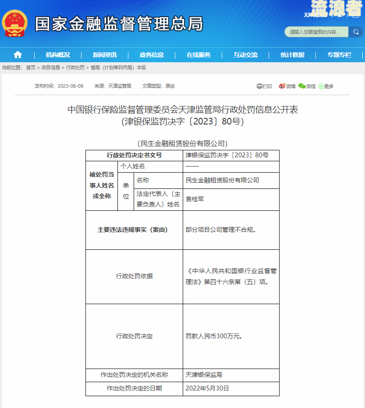365x408 pixels.
Task: Open the 更多 share options
Action: (326, 86)
